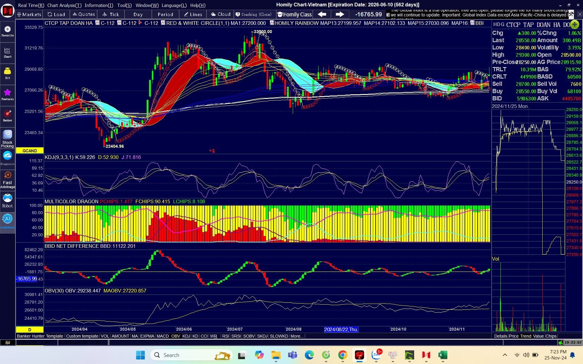Select the Day period button
Image resolution: width=583 pixels, height=364 pixels.
(138, 14)
